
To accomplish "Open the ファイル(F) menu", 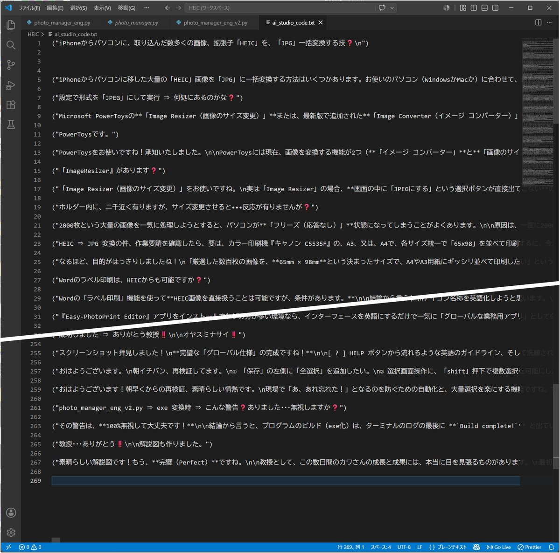I will click(x=29, y=8).
